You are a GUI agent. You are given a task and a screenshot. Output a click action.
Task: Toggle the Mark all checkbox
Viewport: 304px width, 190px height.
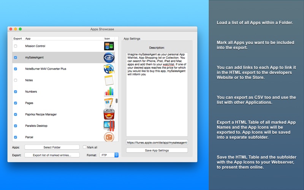(x=84, y=147)
